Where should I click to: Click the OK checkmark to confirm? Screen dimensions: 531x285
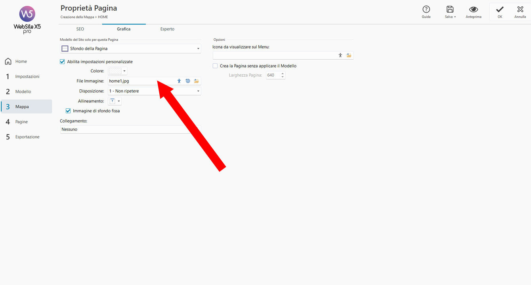coord(500,10)
